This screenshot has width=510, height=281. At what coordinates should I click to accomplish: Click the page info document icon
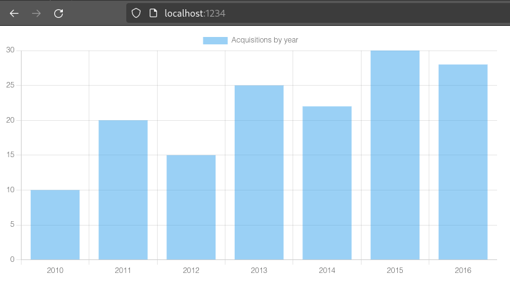click(153, 13)
